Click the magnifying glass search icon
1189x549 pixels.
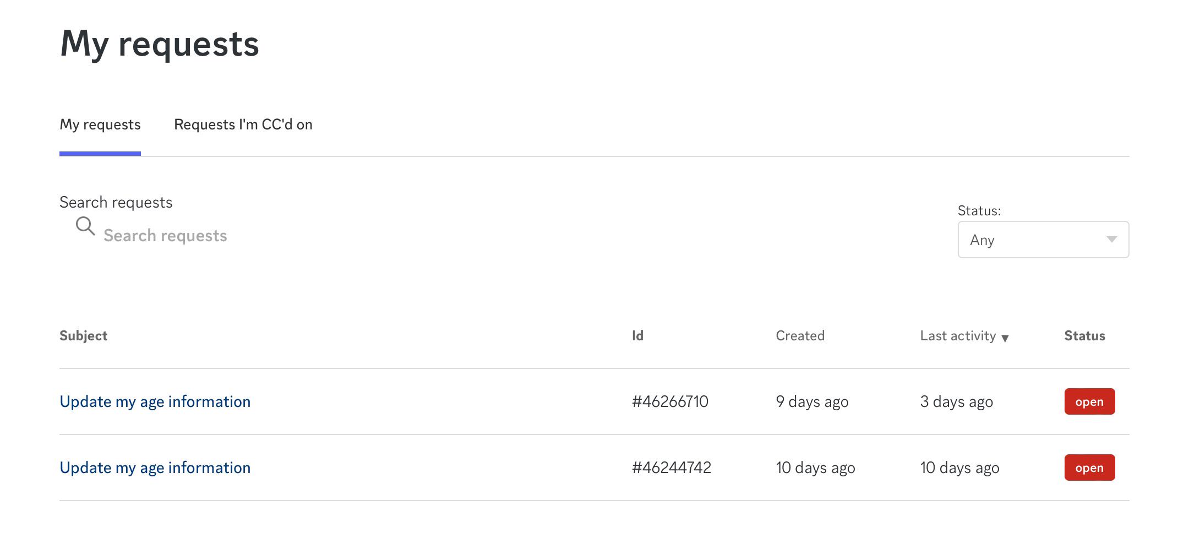[x=85, y=226]
